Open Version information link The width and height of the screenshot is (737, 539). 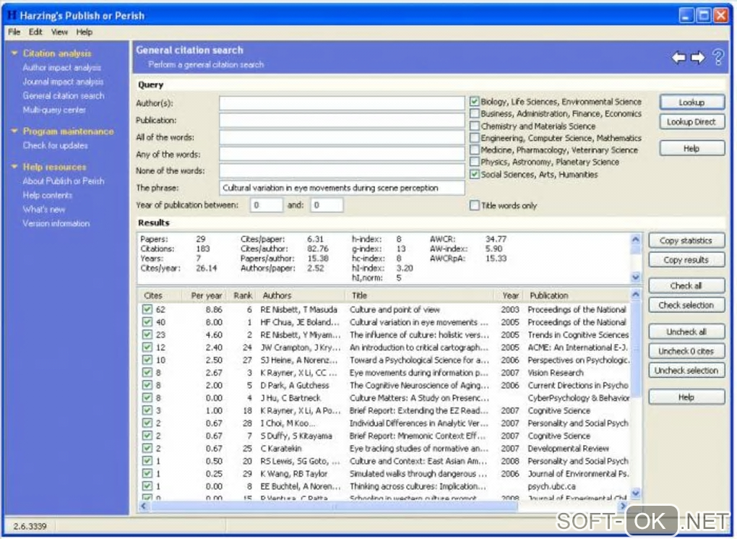[x=56, y=224]
